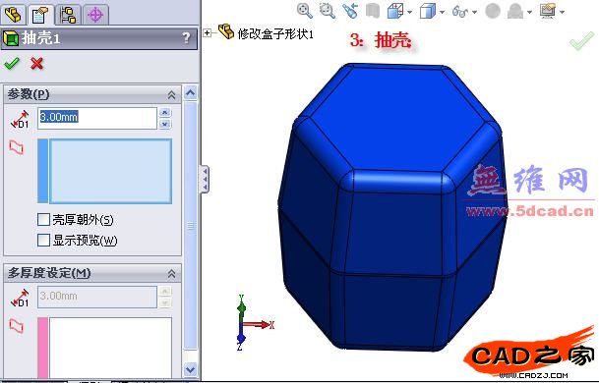Select the Zoom to Area tool
Screen dimensions: 599x383
(x=328, y=11)
